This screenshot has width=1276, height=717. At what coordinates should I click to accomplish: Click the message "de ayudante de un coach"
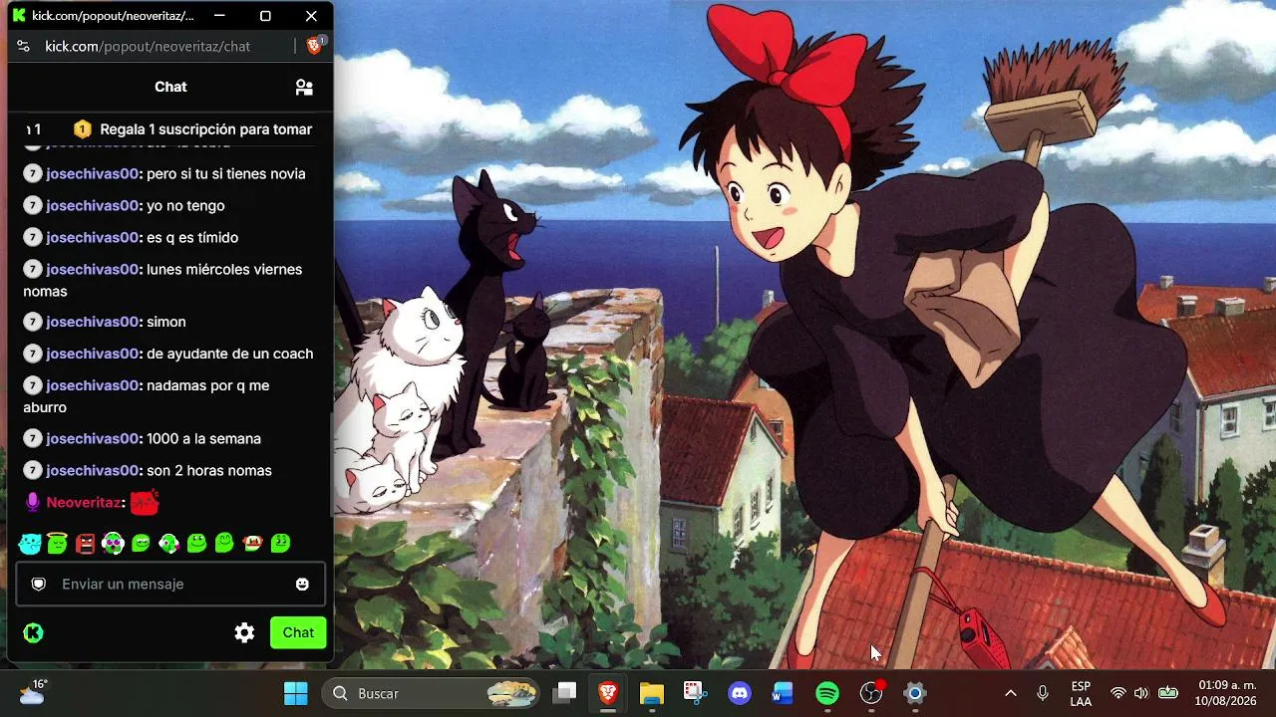tap(230, 354)
